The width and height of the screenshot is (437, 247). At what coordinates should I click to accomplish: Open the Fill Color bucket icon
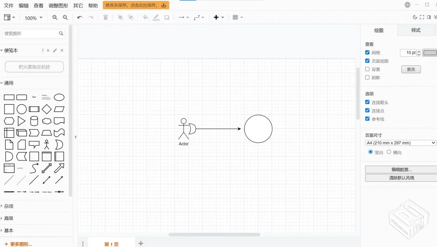click(x=146, y=17)
